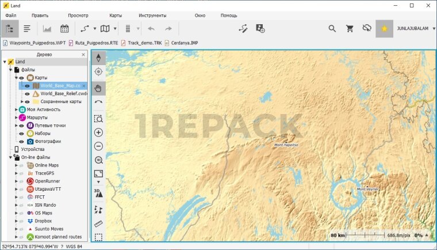Select the ruler measurement tool

coord(98,224)
